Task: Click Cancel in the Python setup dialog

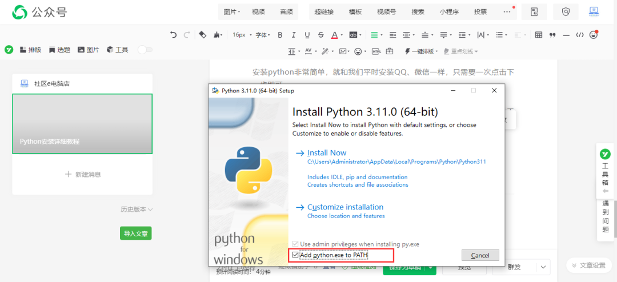Action: [x=480, y=255]
